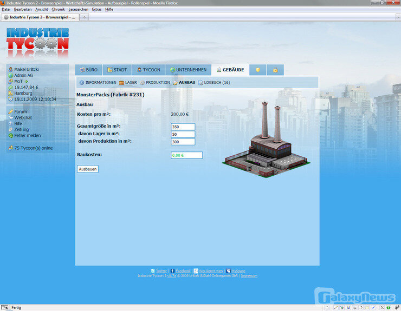The image size is (401, 311).
Task: Click the green arrow next to MoT
Action: (x=27, y=82)
